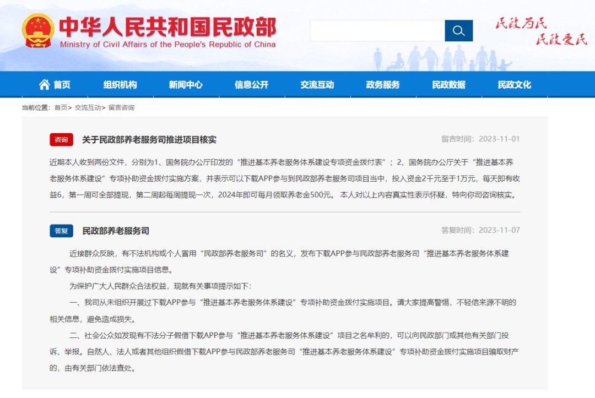Screen dimensions: 595x398
Task: Click the reply line beginning 近接群众反映
Action: [x=289, y=254]
